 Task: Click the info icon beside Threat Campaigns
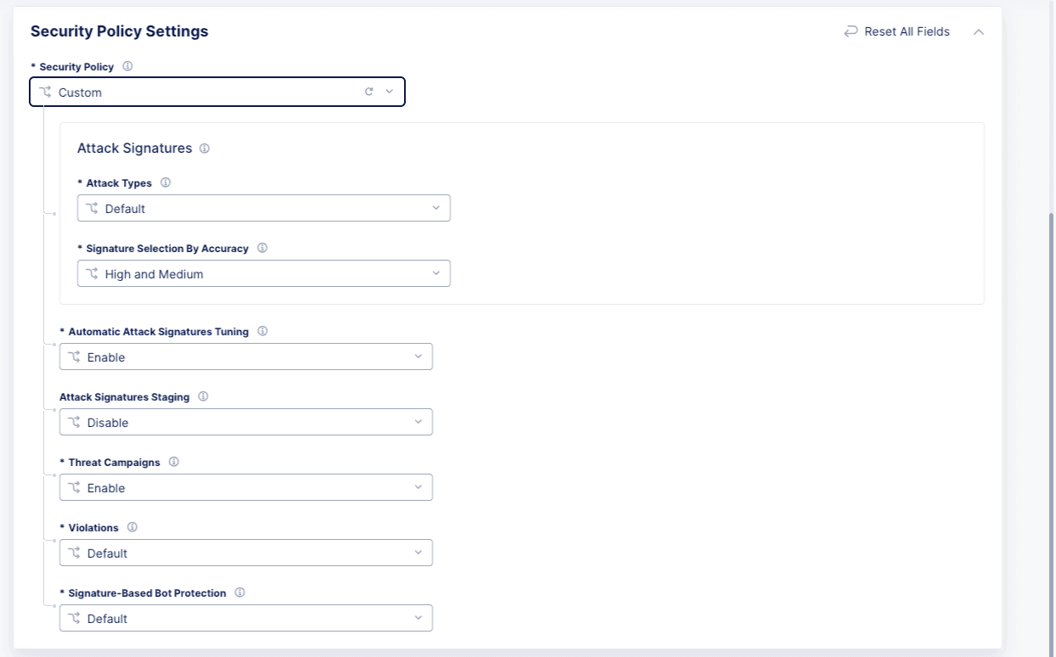click(x=174, y=462)
